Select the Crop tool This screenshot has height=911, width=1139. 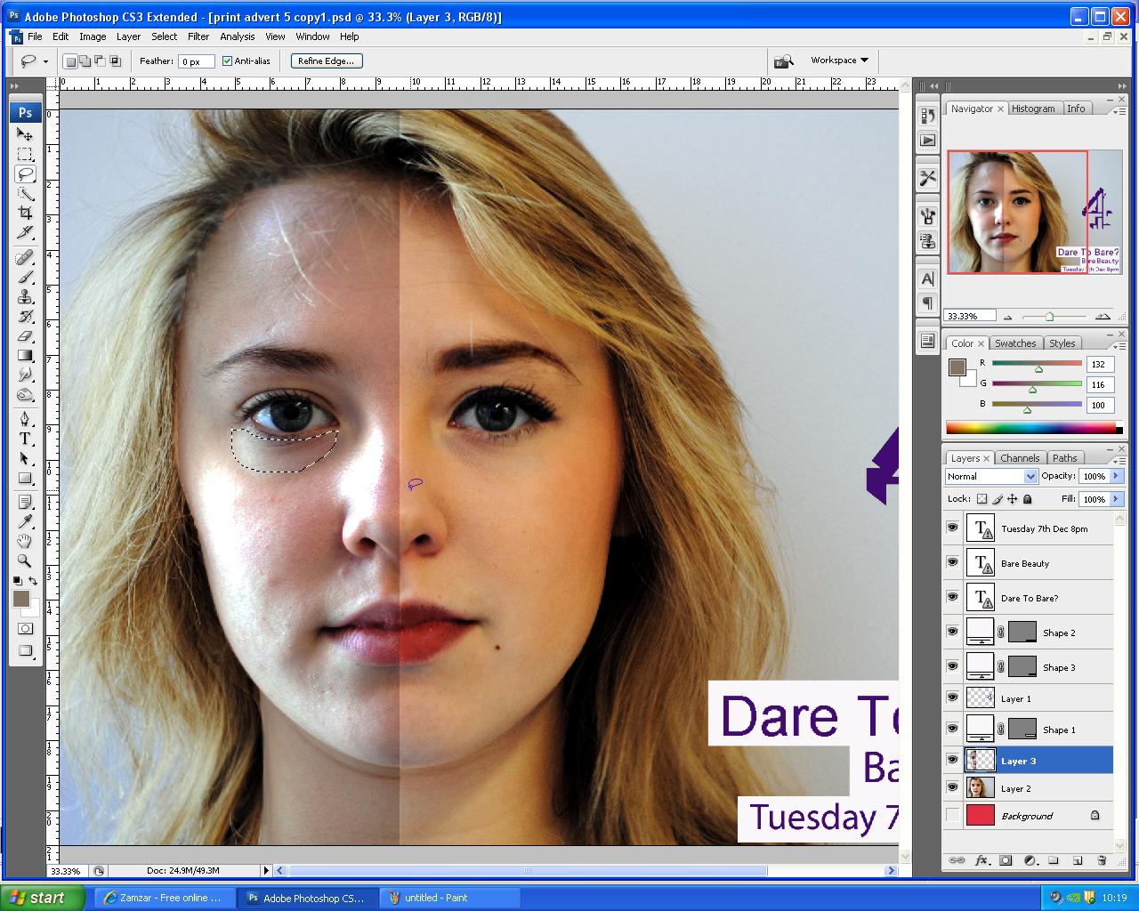tap(25, 213)
